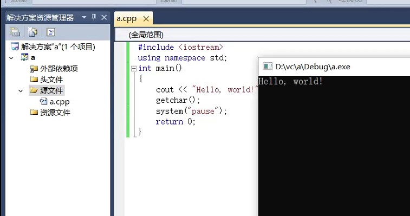
Task: Collapse the main() function code block
Action: (134, 69)
